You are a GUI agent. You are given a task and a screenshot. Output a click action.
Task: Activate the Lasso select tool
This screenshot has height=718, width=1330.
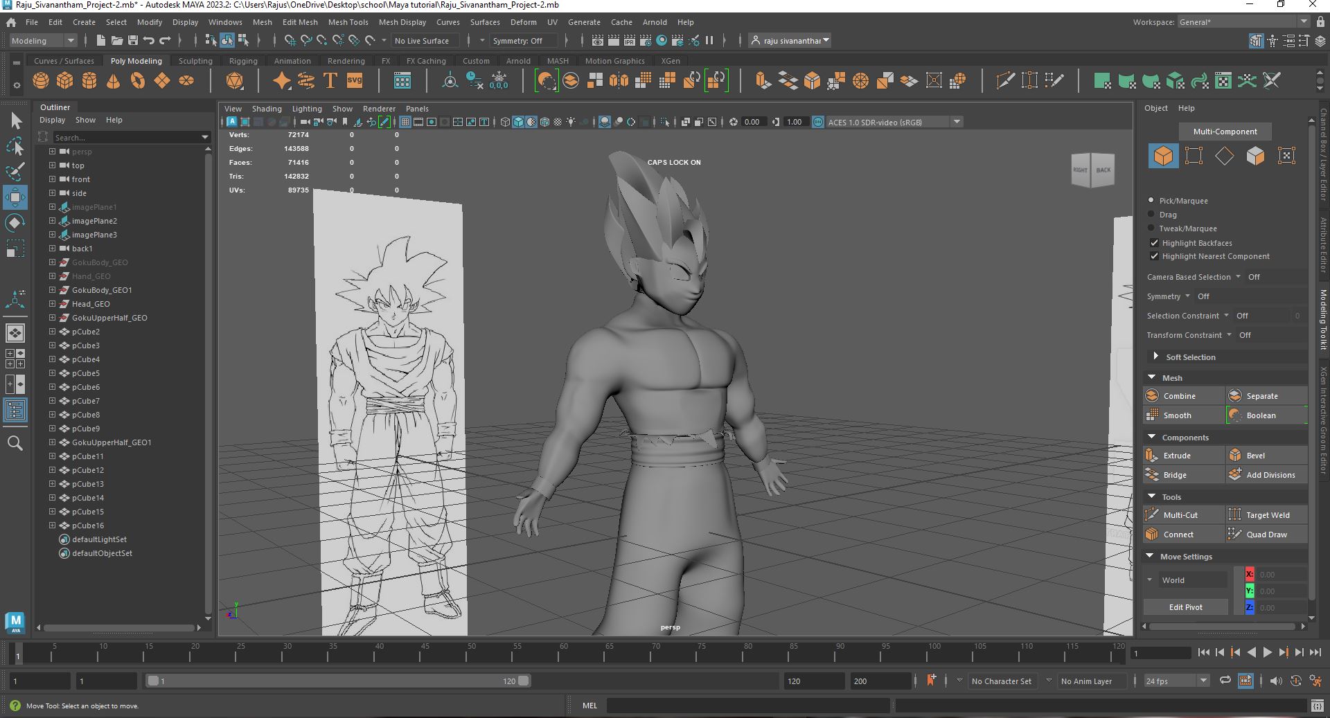(x=15, y=146)
